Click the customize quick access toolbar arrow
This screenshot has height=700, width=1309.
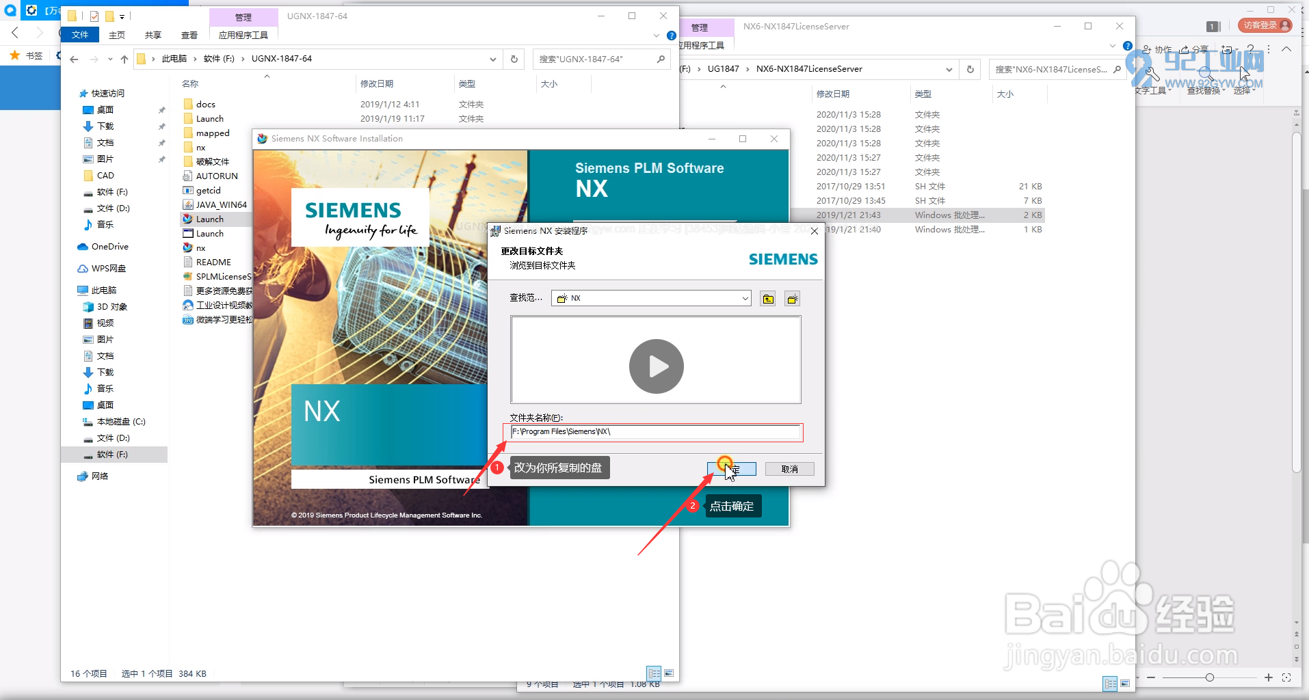click(122, 16)
